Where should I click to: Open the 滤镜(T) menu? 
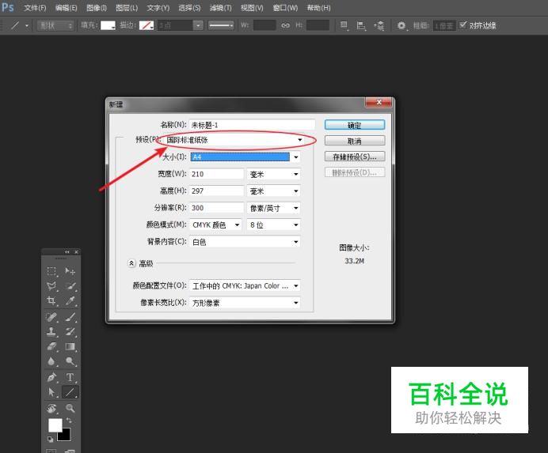click(x=221, y=8)
